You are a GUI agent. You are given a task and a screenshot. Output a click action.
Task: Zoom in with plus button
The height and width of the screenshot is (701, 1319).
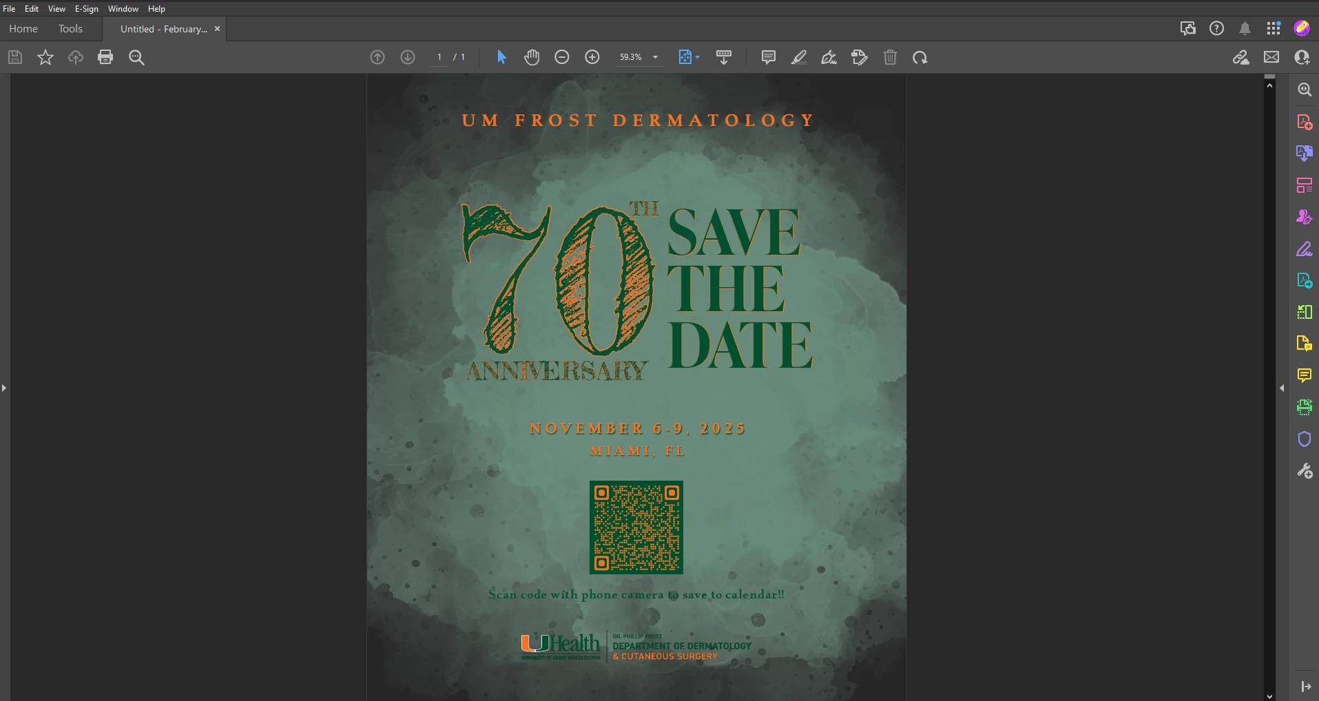592,57
